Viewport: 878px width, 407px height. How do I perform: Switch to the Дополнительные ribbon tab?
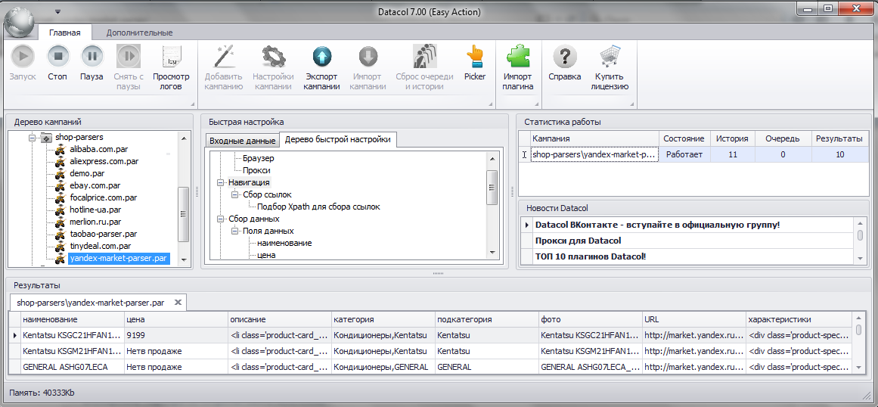pos(139,33)
